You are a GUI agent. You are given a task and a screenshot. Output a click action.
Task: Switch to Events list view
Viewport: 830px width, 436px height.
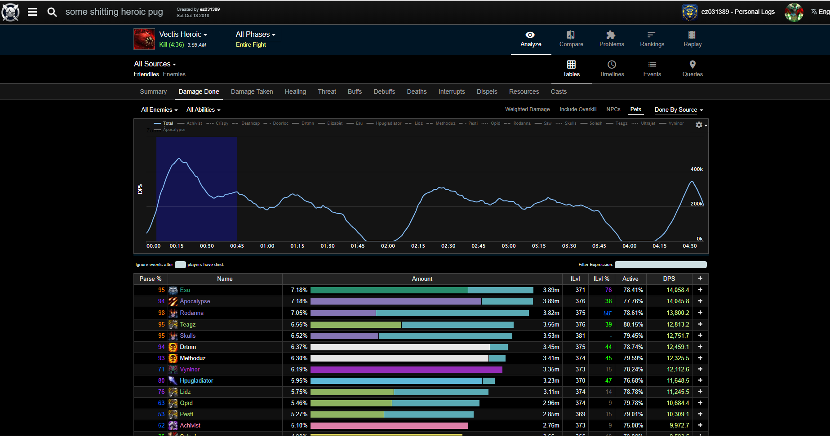(x=652, y=65)
